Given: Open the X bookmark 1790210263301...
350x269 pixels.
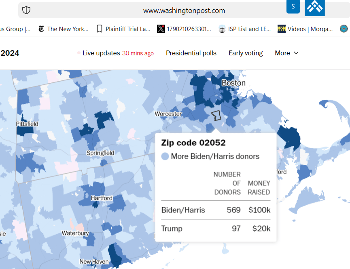Looking at the screenshot, I should [161, 29].
